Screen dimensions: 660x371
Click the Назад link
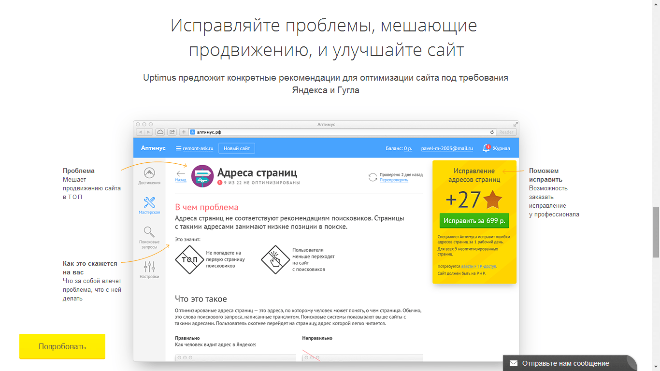tap(181, 180)
